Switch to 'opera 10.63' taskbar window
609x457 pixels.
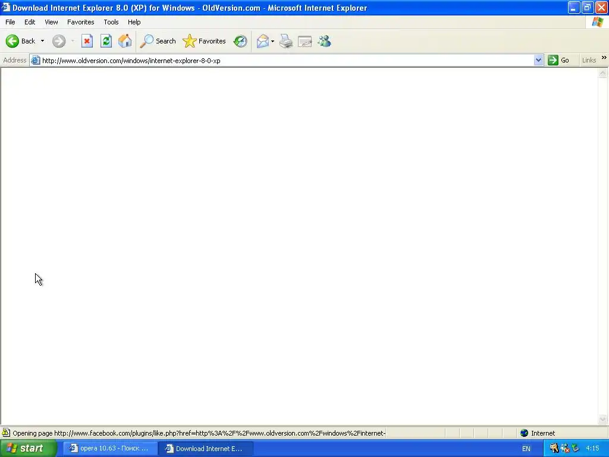110,449
